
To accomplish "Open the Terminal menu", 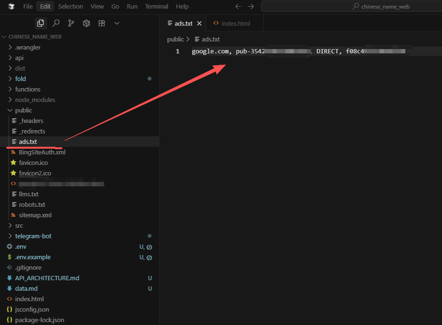I will [x=156, y=6].
